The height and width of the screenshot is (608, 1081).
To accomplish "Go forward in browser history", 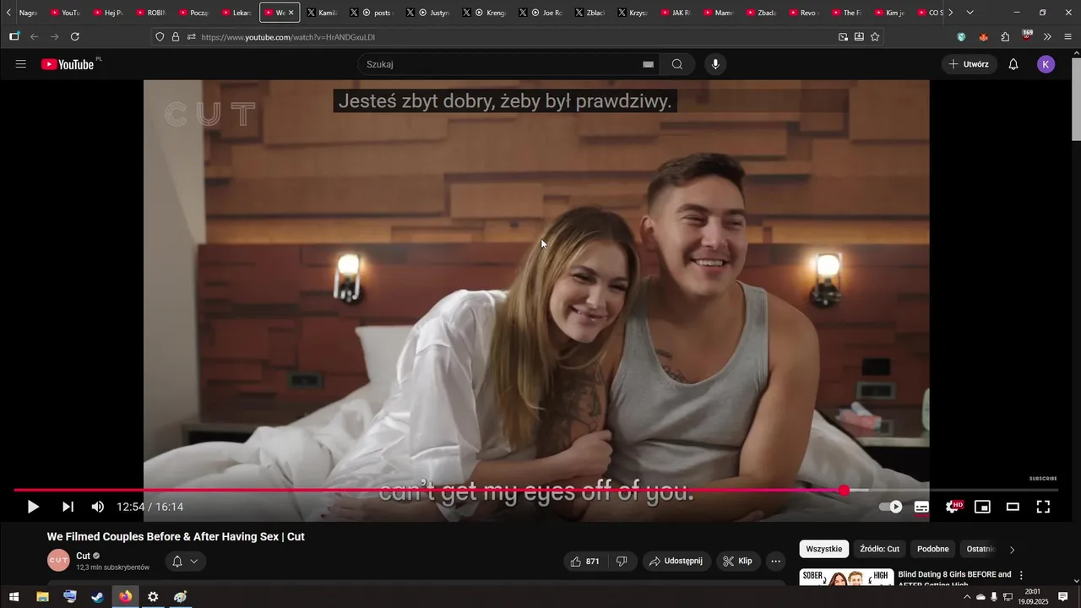I will (x=55, y=36).
